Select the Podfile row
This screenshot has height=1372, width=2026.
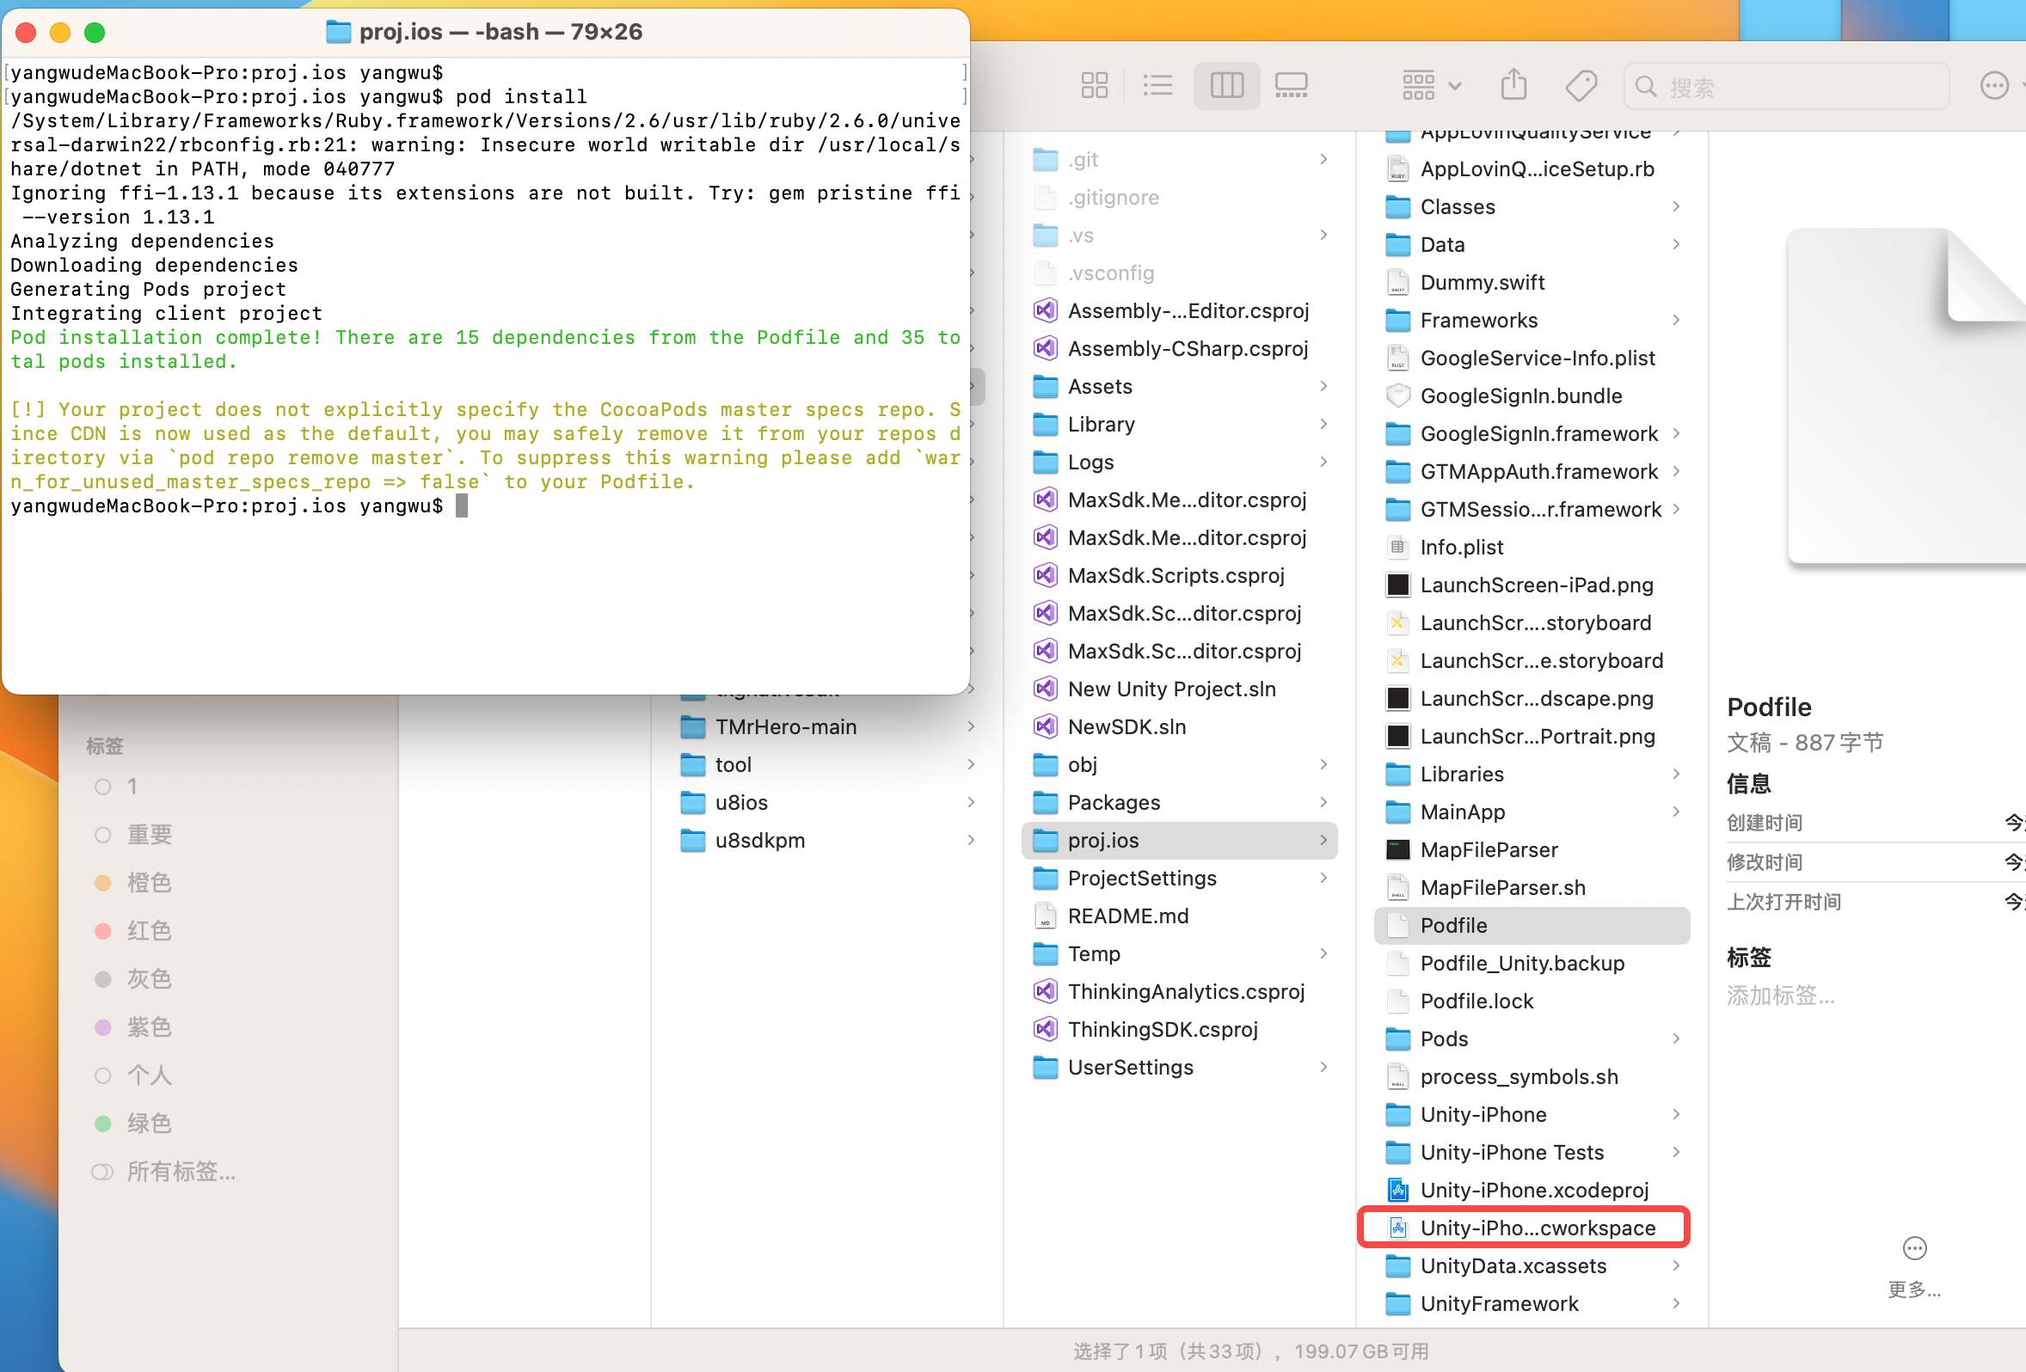(1531, 926)
